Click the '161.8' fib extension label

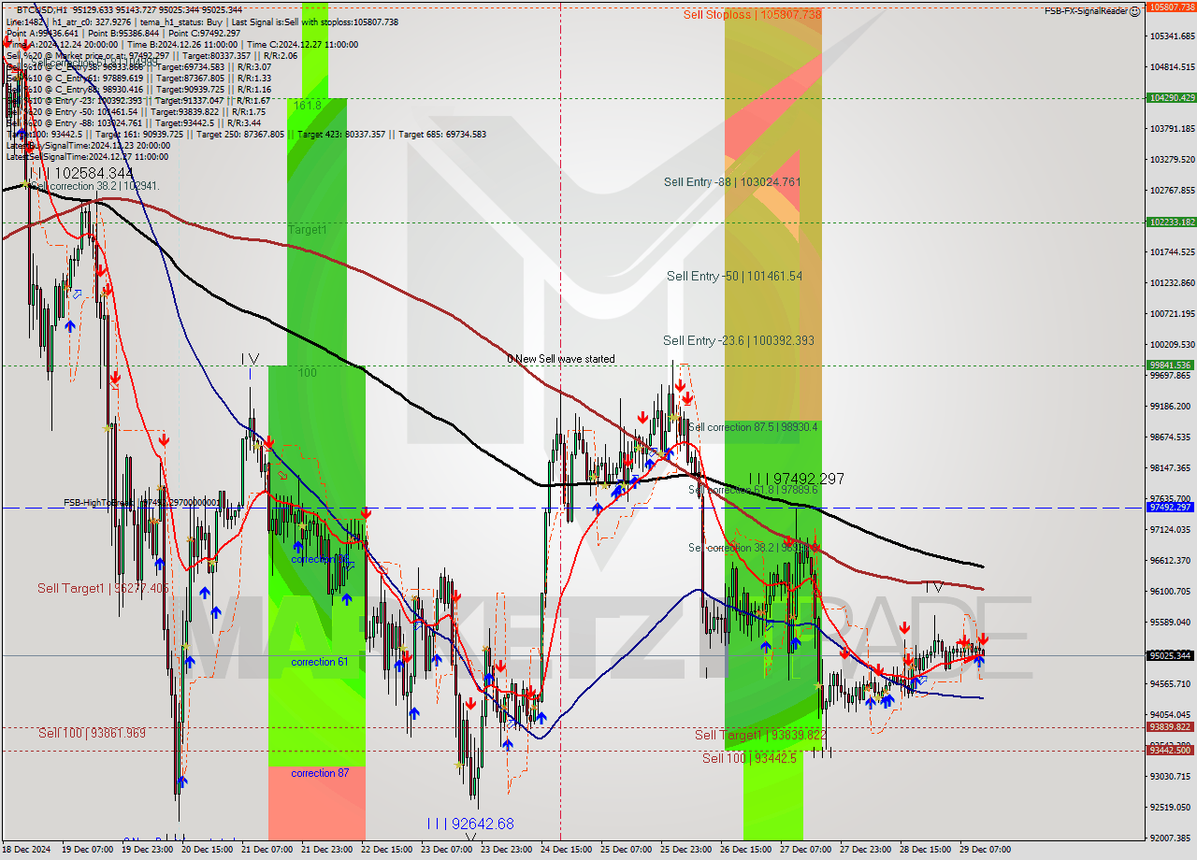pos(308,106)
